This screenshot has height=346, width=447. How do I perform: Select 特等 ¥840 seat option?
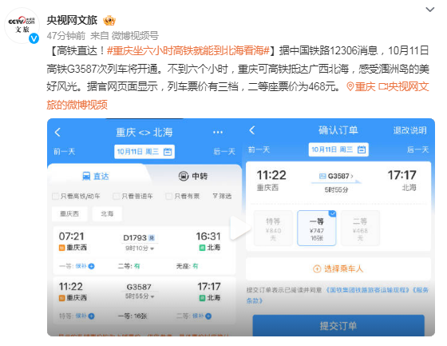click(273, 228)
